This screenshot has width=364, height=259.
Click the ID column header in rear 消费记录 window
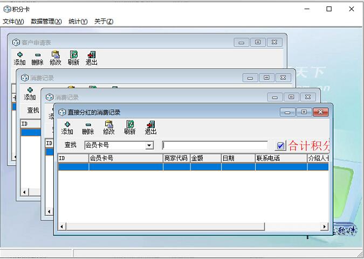pyautogui.click(x=31, y=124)
